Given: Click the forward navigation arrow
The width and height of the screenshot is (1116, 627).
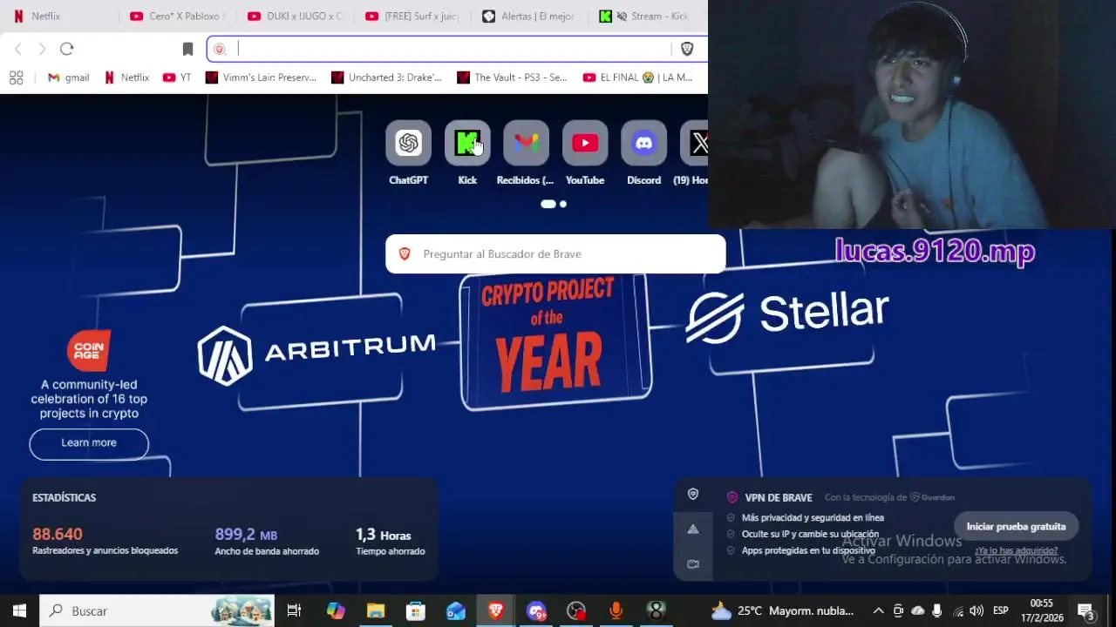Looking at the screenshot, I should click(42, 49).
